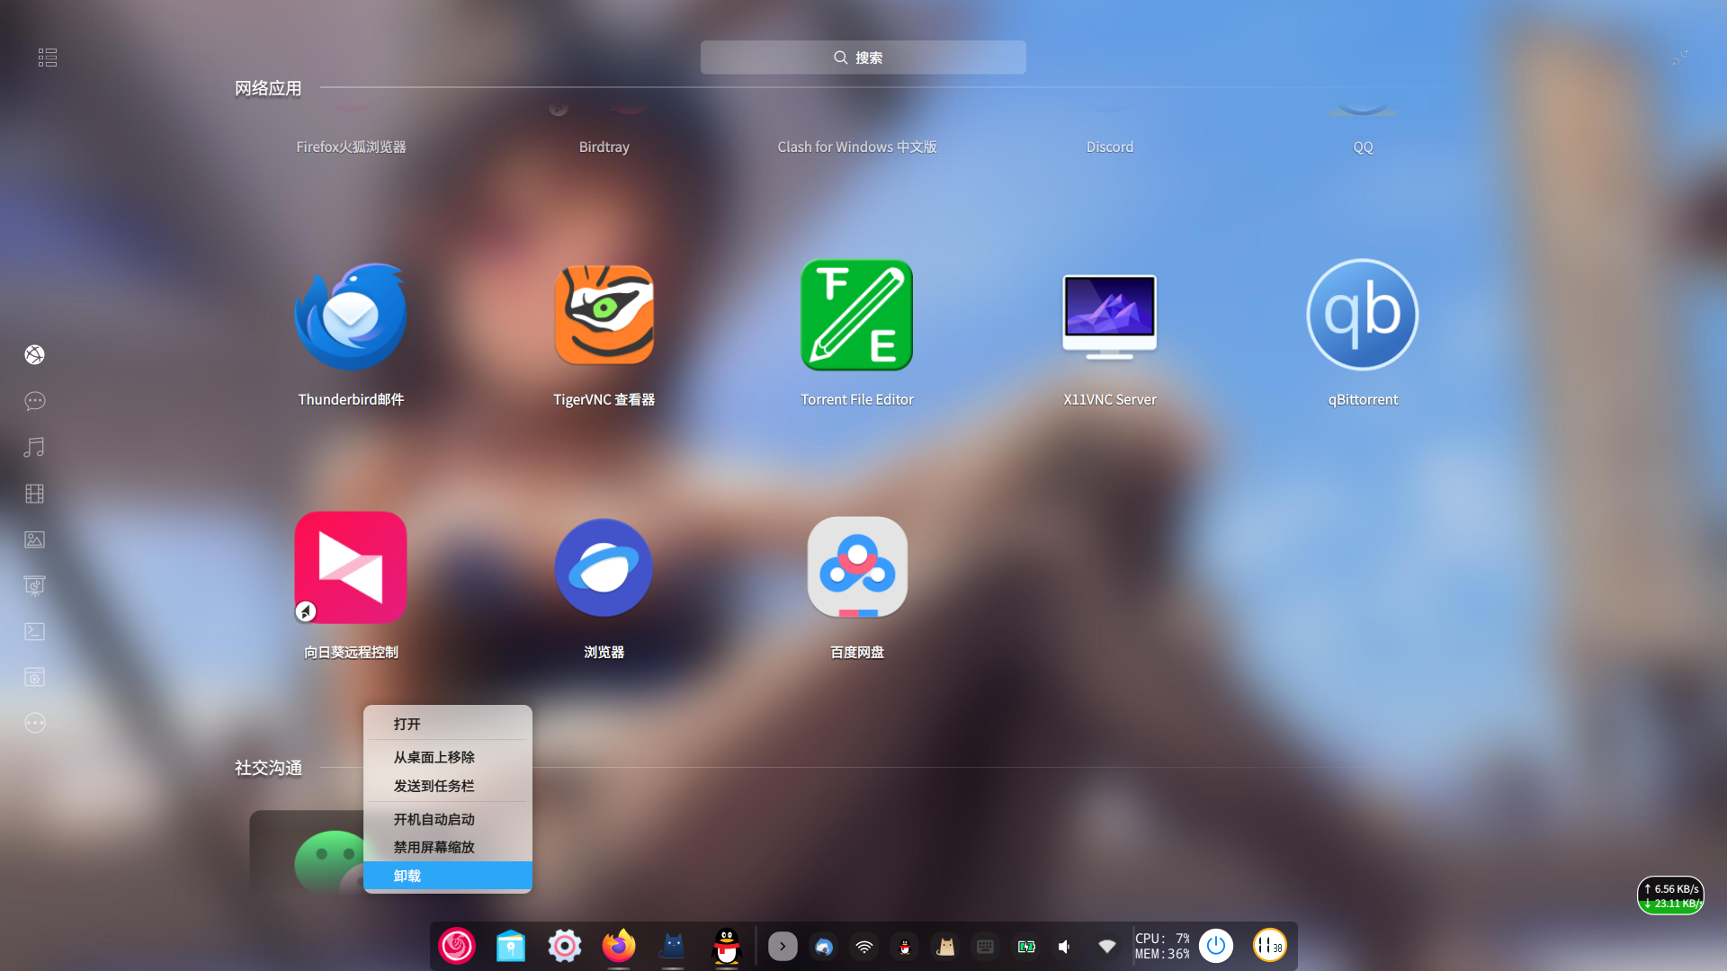The width and height of the screenshot is (1727, 971).
Task: Open the clock widget in dock
Action: [1270, 946]
